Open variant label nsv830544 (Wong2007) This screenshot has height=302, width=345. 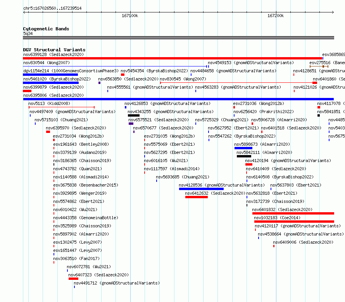click(x=47, y=63)
